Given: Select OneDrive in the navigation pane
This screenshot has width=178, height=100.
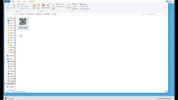Looking at the screenshot, I should [x=10, y=56].
